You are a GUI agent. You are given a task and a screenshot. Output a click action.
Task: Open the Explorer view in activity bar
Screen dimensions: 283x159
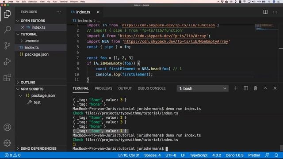click(x=7, y=14)
